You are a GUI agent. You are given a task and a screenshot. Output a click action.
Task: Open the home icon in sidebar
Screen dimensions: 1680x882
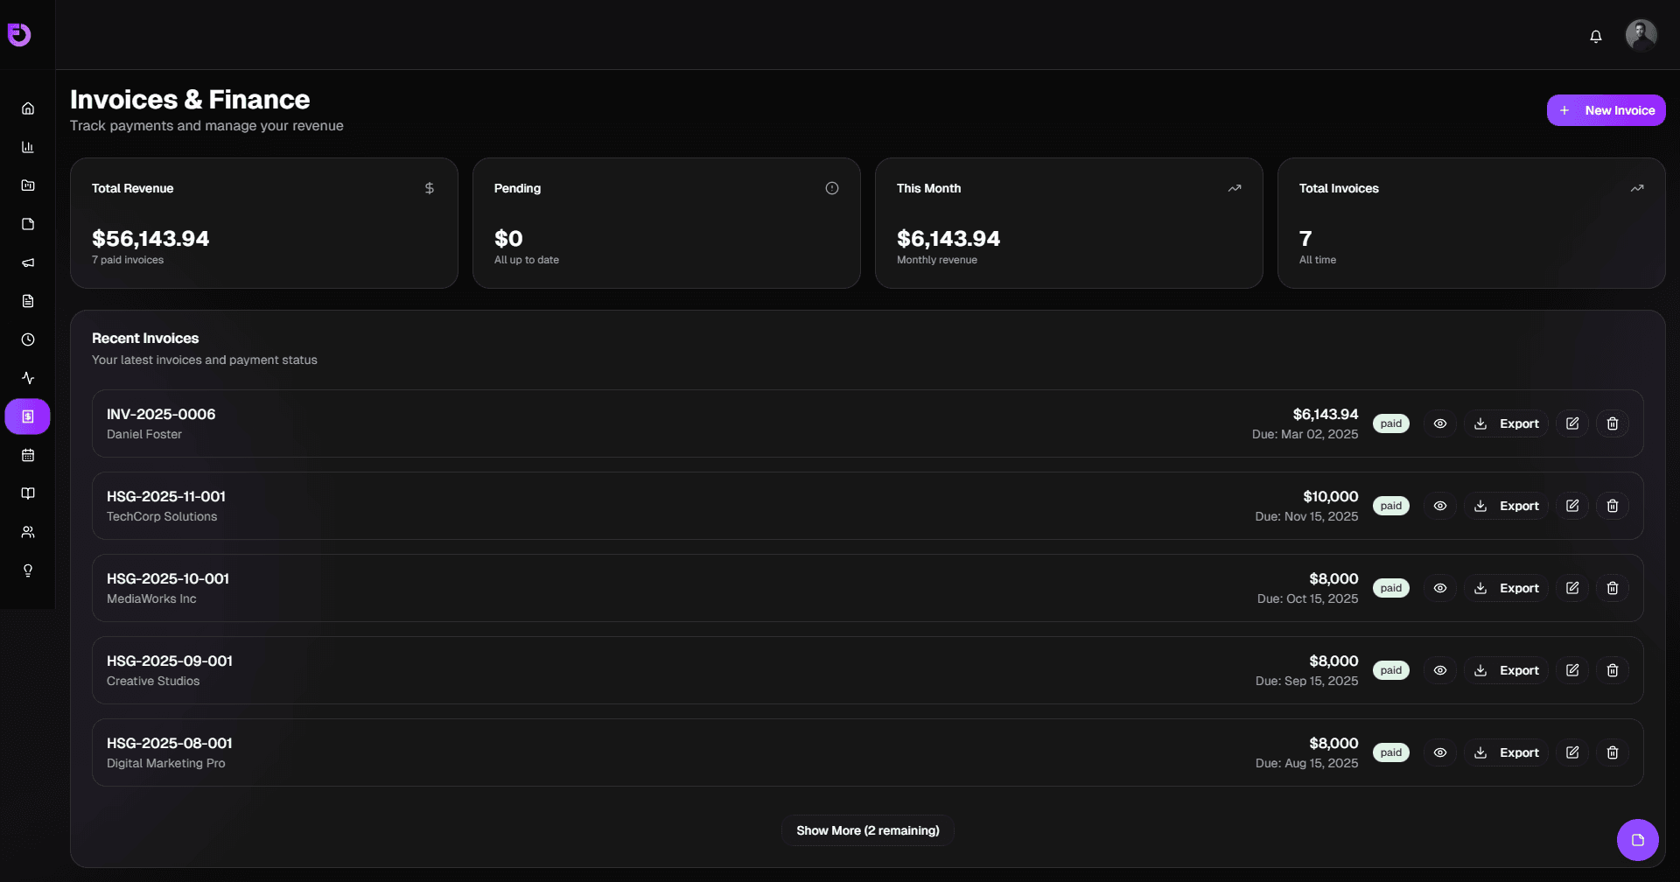pos(28,108)
